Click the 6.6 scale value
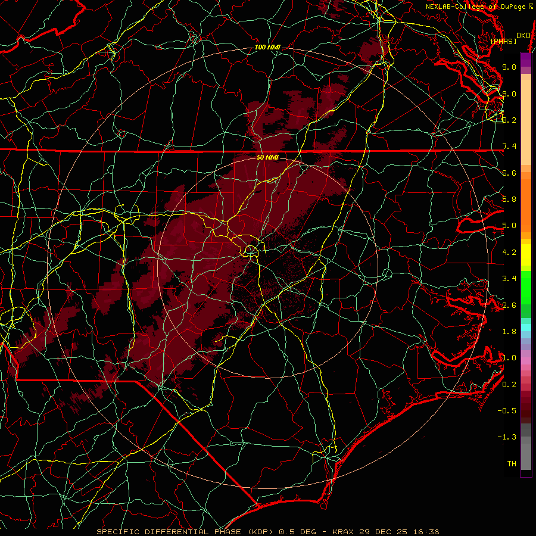Screen dimensions: 536x536 (509, 173)
